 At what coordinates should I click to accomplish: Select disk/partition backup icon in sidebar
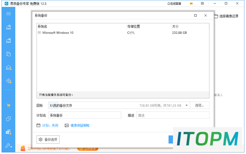click(x=8, y=27)
